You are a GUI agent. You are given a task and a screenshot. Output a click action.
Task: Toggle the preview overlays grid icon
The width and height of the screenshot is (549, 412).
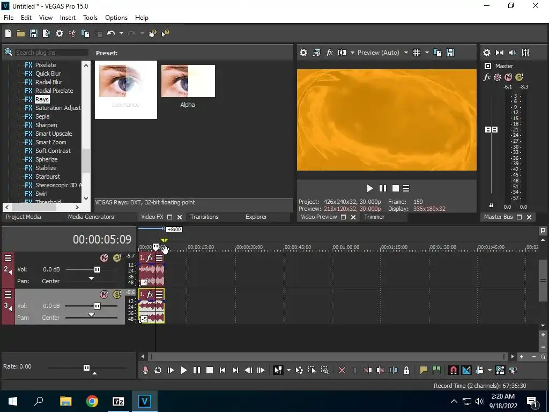416,53
